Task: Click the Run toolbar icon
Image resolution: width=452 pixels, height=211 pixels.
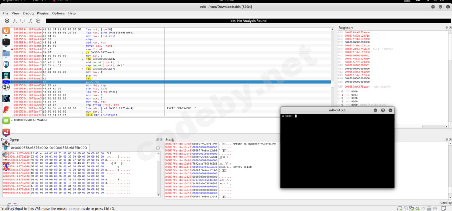Action: 38,21
